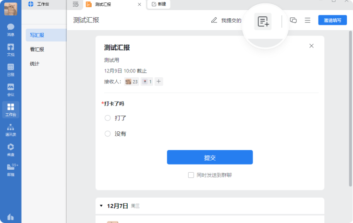Viewport: 353px width, 223px height.
Task: Close the 测试汇报 tab
Action: coord(139,4)
